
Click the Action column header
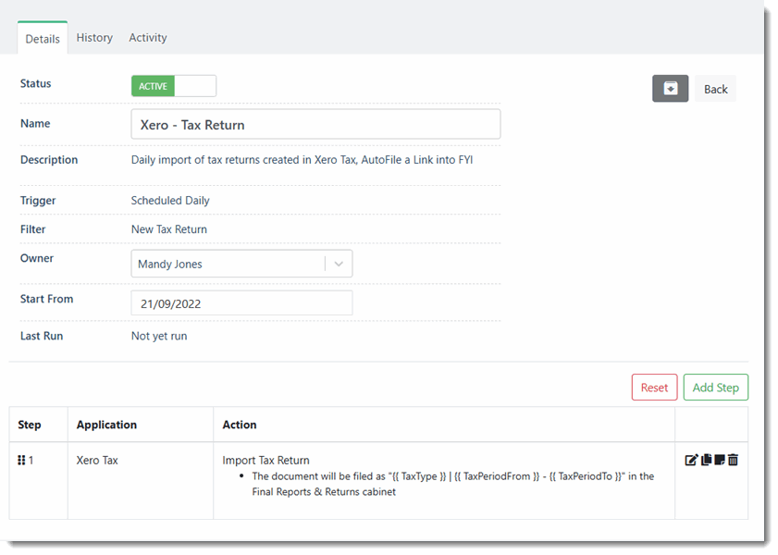240,425
